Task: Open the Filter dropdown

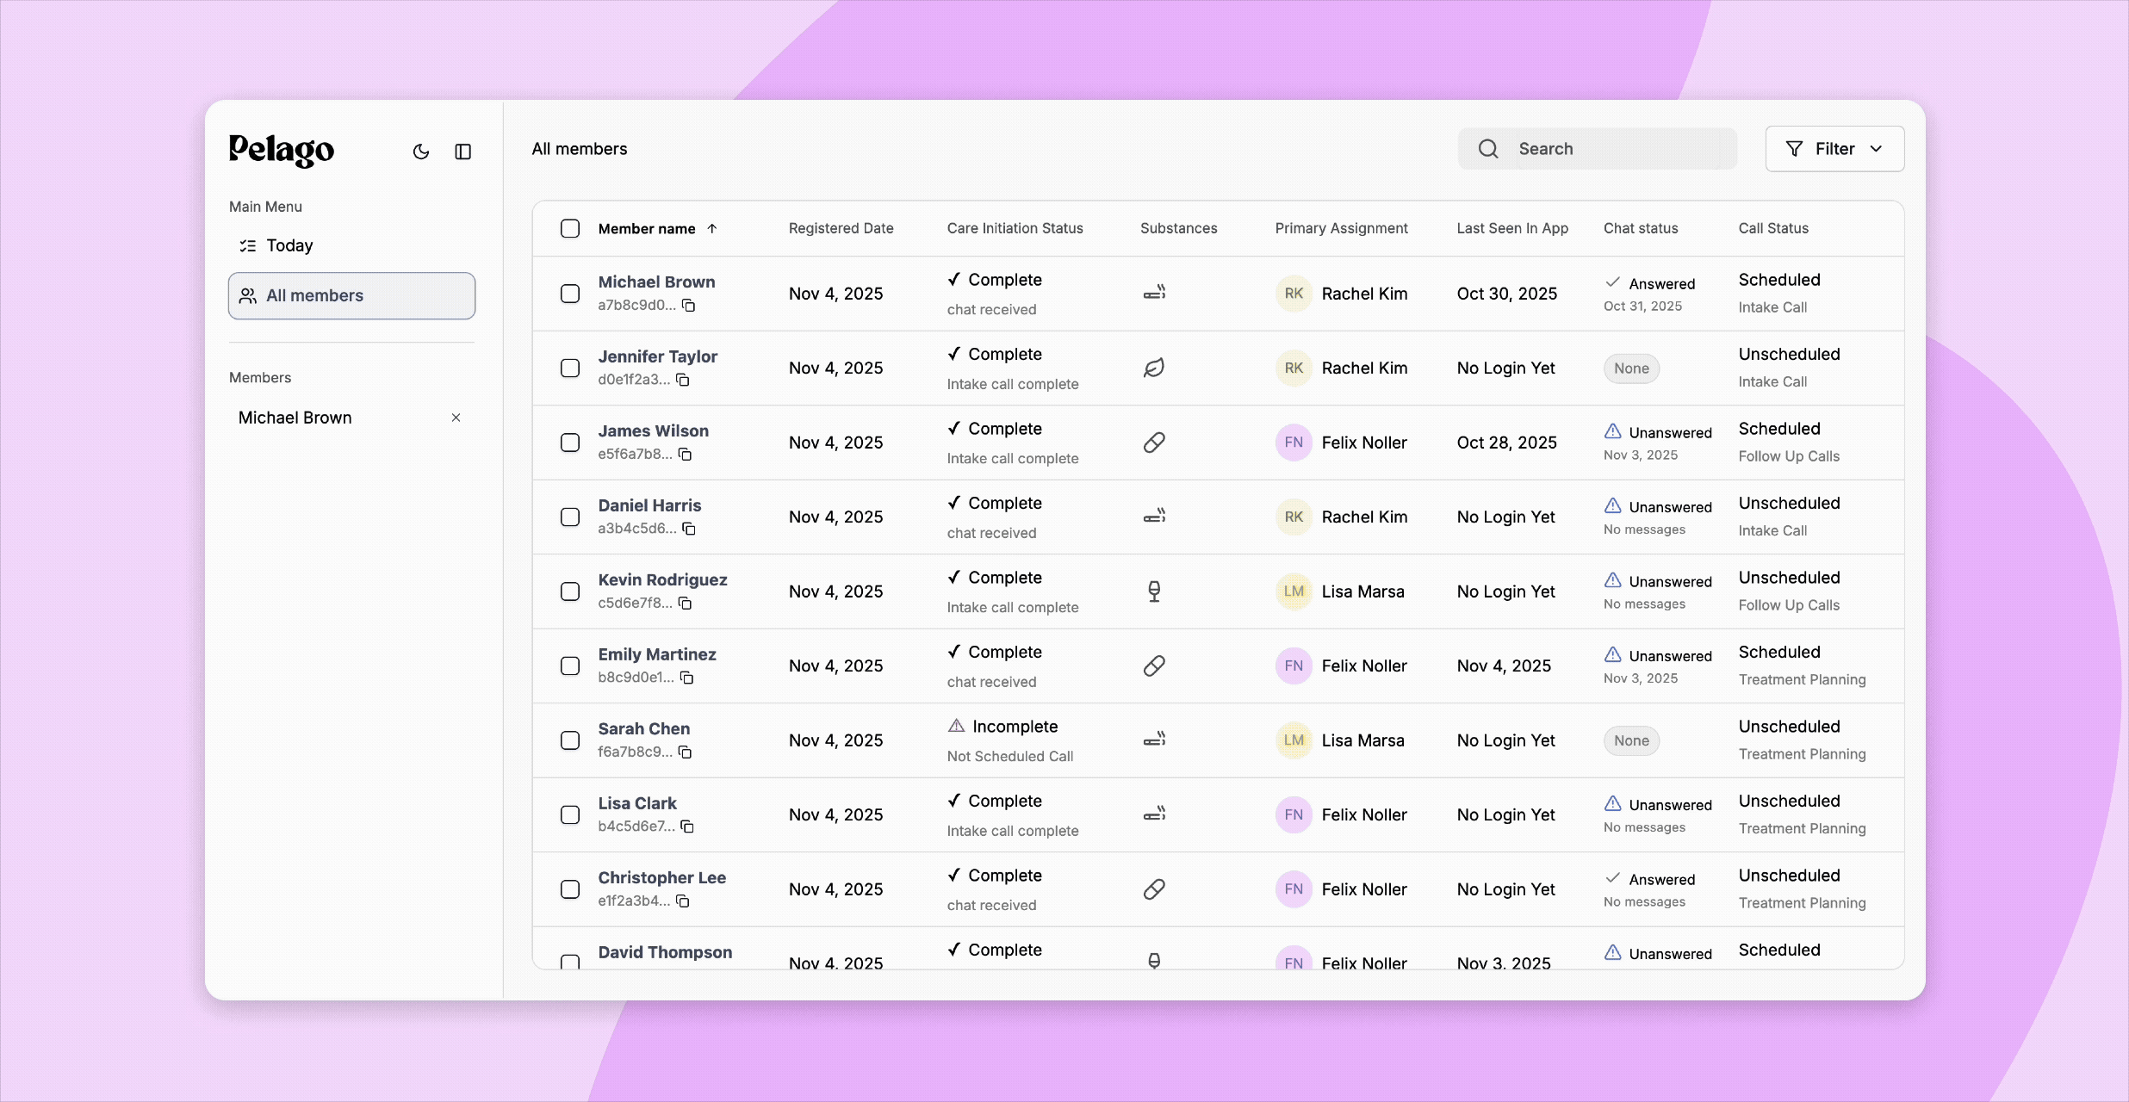Action: (x=1834, y=149)
